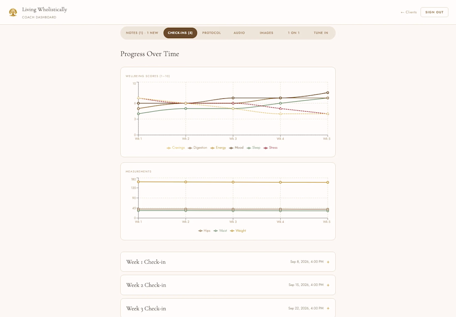456x317 pixels.
Task: Expand Week 2 Check-in with the plus
Action: [328, 285]
